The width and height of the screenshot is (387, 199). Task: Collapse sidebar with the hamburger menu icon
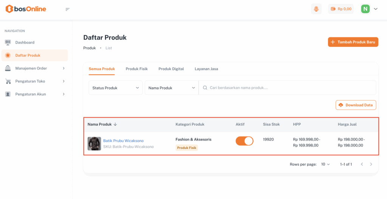tap(68, 9)
